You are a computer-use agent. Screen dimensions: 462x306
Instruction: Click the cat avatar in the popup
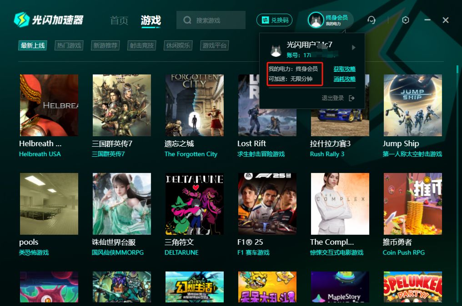coord(276,50)
